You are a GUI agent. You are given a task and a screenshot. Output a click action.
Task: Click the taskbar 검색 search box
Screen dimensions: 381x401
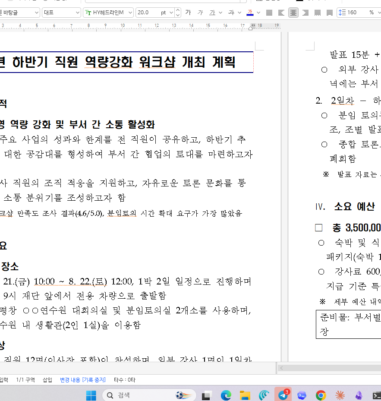point(149,395)
